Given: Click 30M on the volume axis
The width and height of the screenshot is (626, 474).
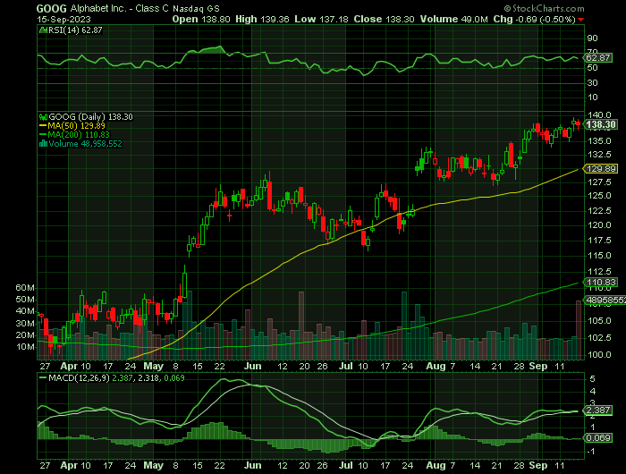Looking at the screenshot, I should [x=25, y=324].
